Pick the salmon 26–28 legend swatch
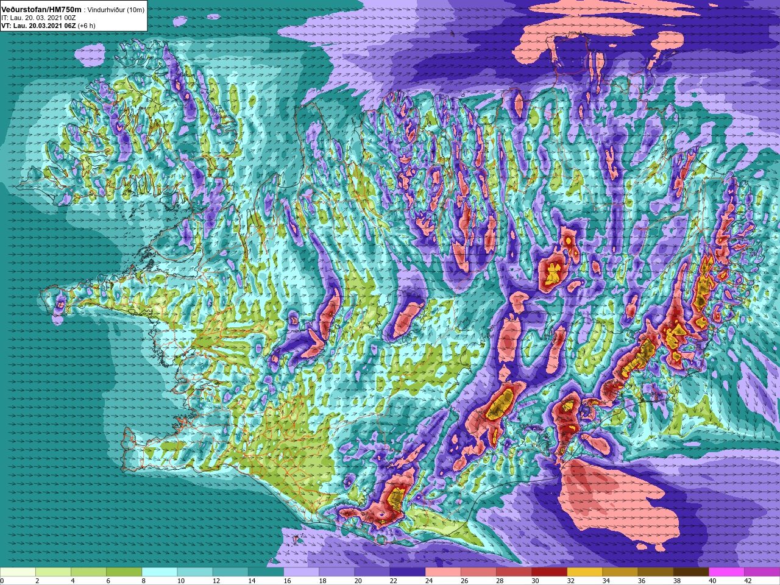This screenshot has width=780, height=585. [478, 572]
